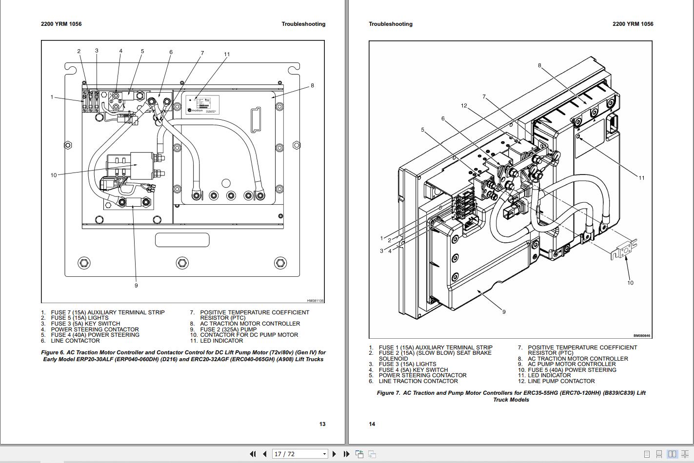The image size is (694, 463).
Task: Switch to single page layout
Action: click(647, 454)
